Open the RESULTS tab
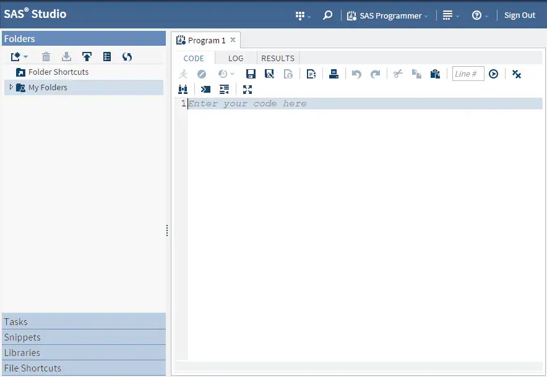 pyautogui.click(x=277, y=57)
